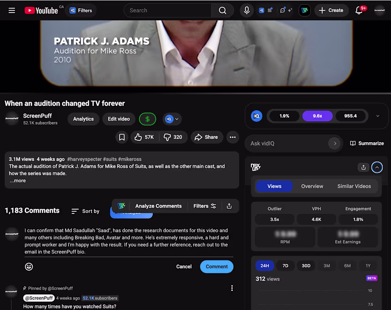The width and height of the screenshot is (391, 310).
Task: Dislike the video showing 320
Action: (x=173, y=137)
